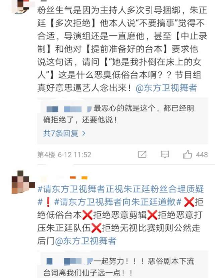
Task: Tap blurred replier name before 一起努力
Action: point(69,261)
